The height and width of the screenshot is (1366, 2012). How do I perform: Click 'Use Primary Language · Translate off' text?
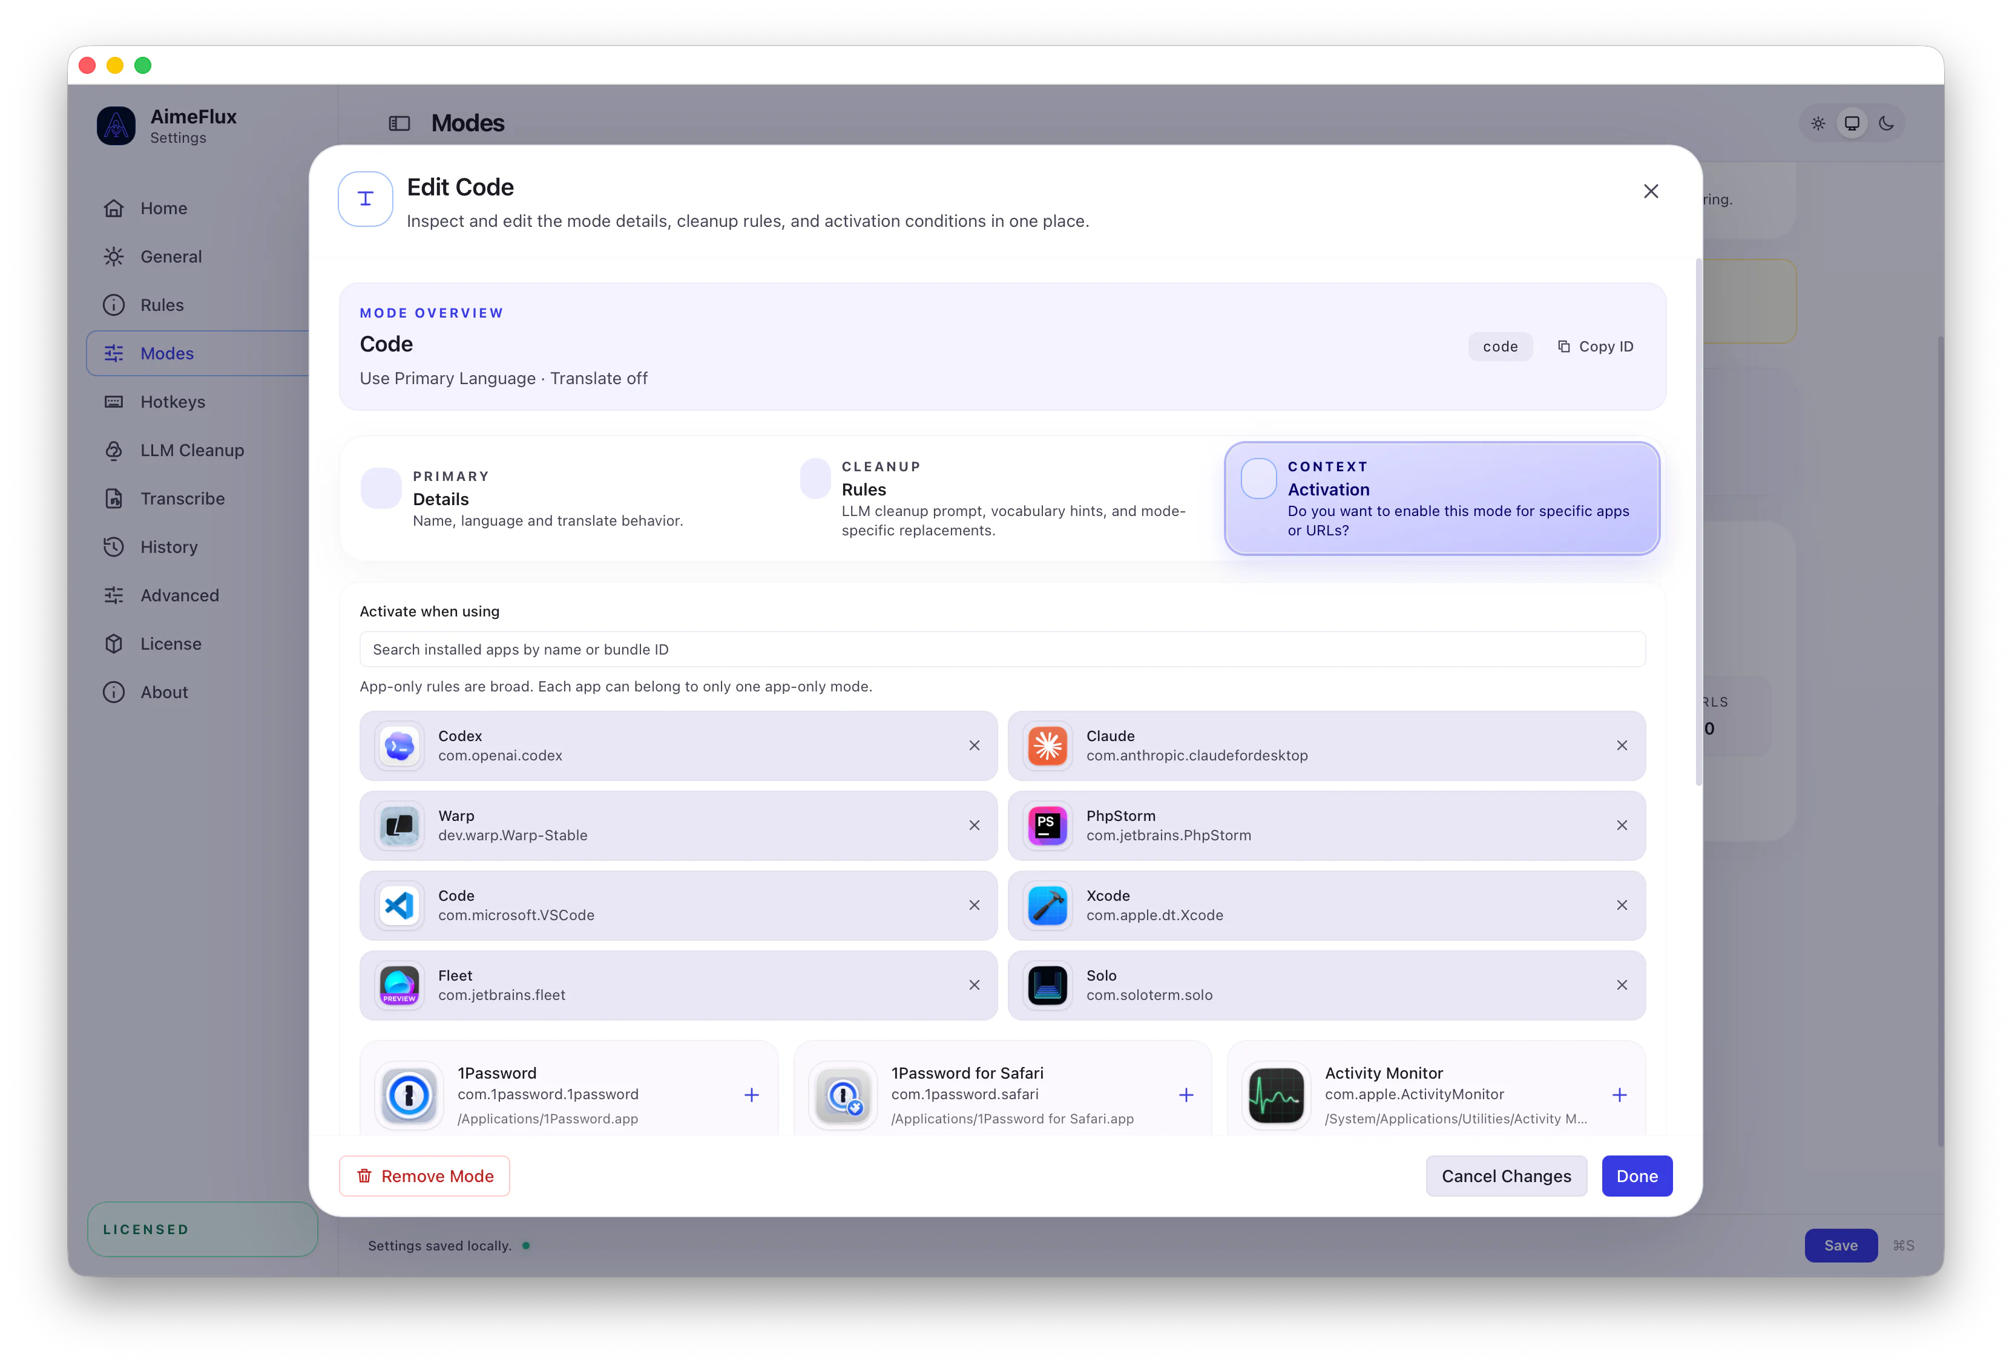coord(503,378)
